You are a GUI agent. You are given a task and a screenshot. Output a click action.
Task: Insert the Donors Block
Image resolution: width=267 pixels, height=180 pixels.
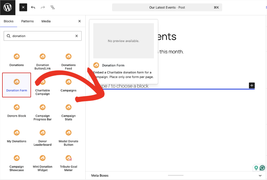(16, 111)
